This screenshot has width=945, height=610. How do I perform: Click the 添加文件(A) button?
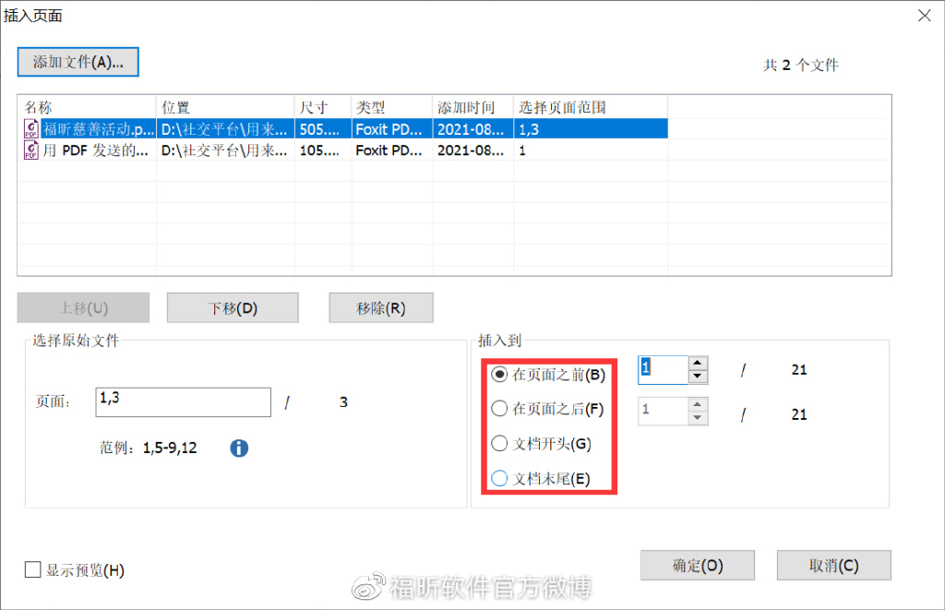click(78, 62)
